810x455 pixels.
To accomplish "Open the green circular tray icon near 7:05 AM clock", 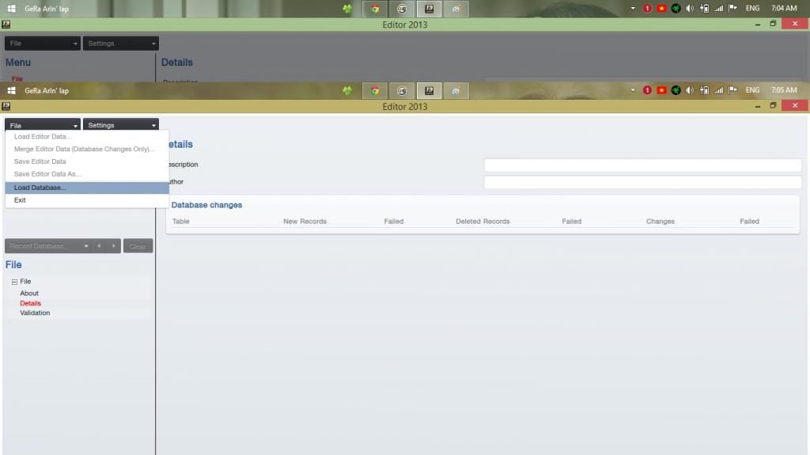I will [x=676, y=90].
